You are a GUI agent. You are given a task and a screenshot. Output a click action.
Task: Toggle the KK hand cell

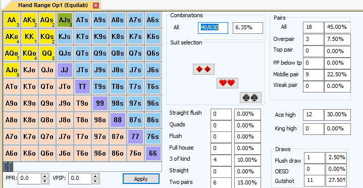point(29,36)
